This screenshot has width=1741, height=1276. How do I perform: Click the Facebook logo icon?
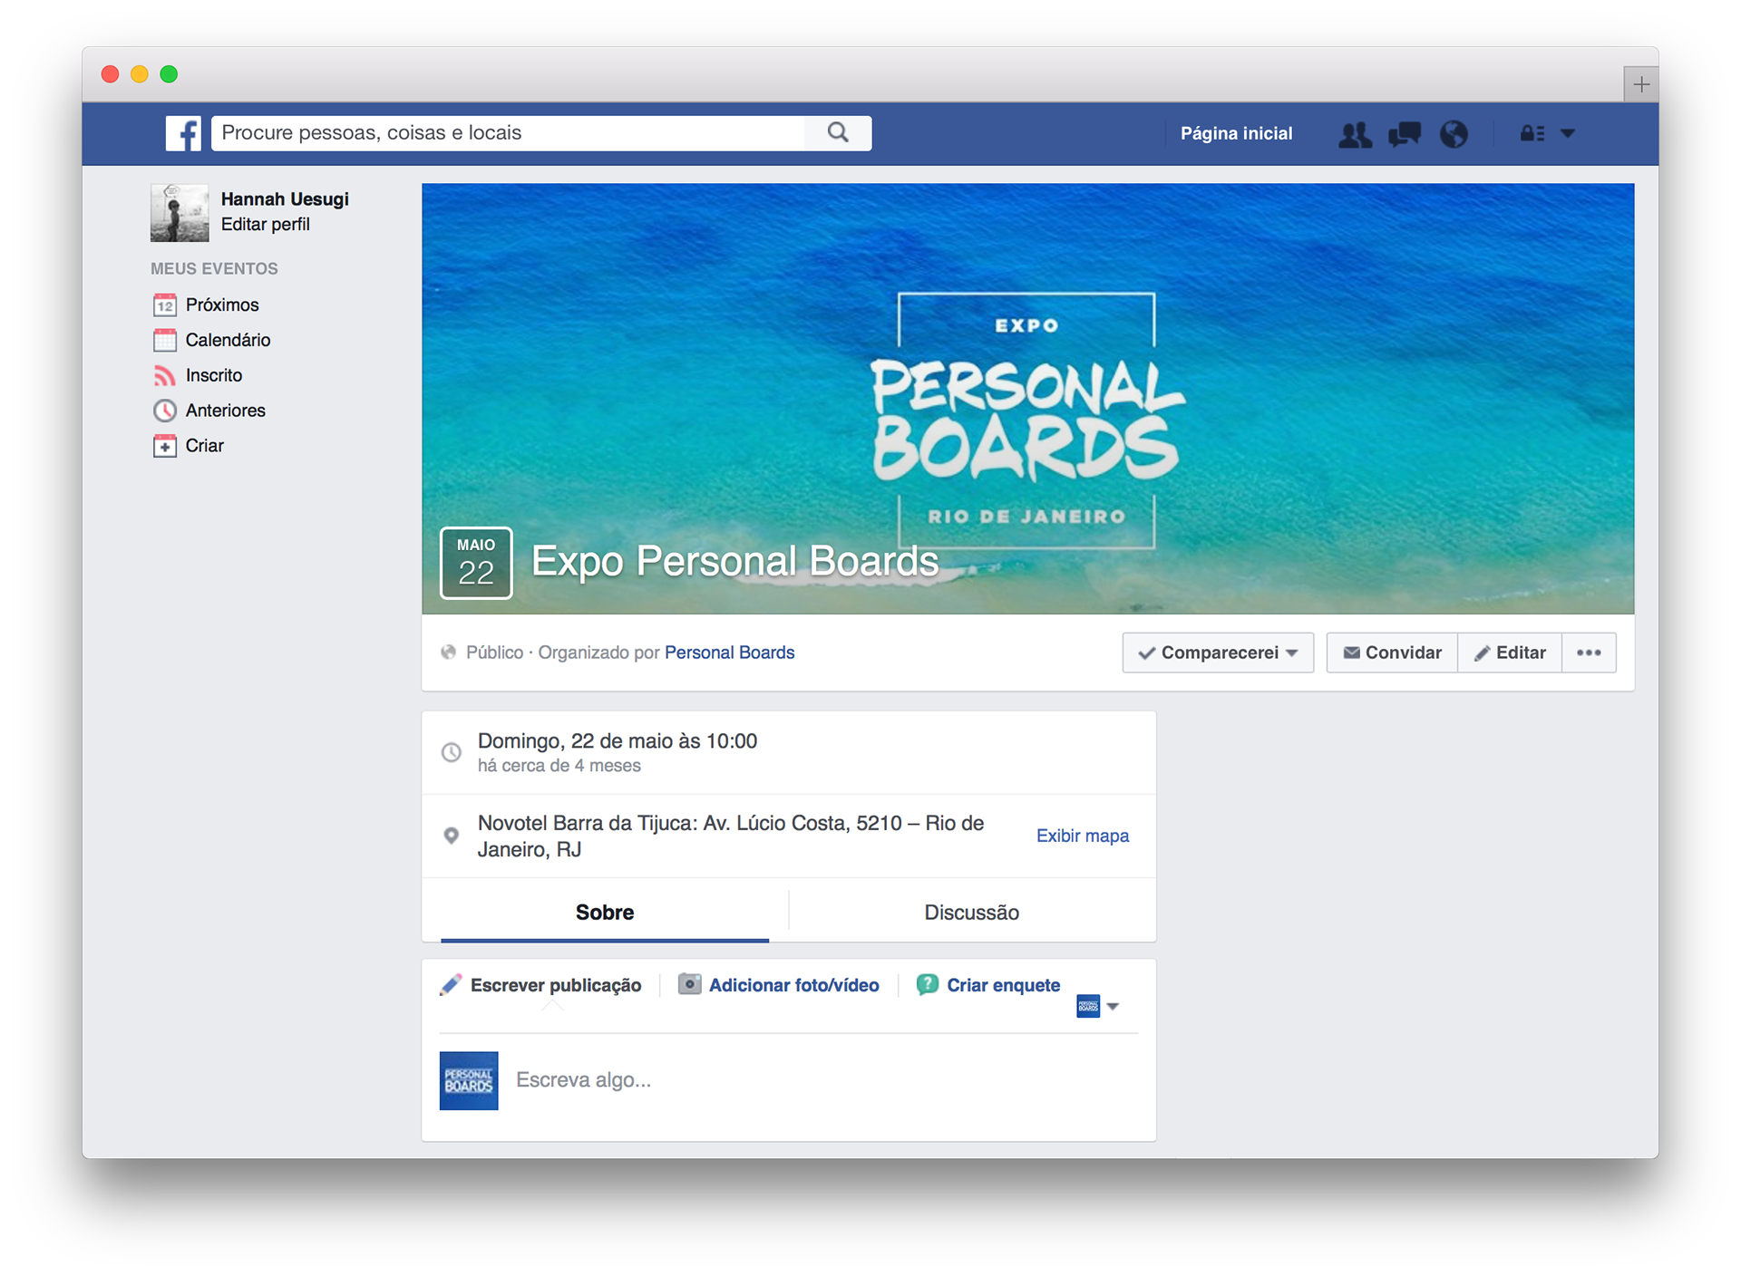[183, 133]
